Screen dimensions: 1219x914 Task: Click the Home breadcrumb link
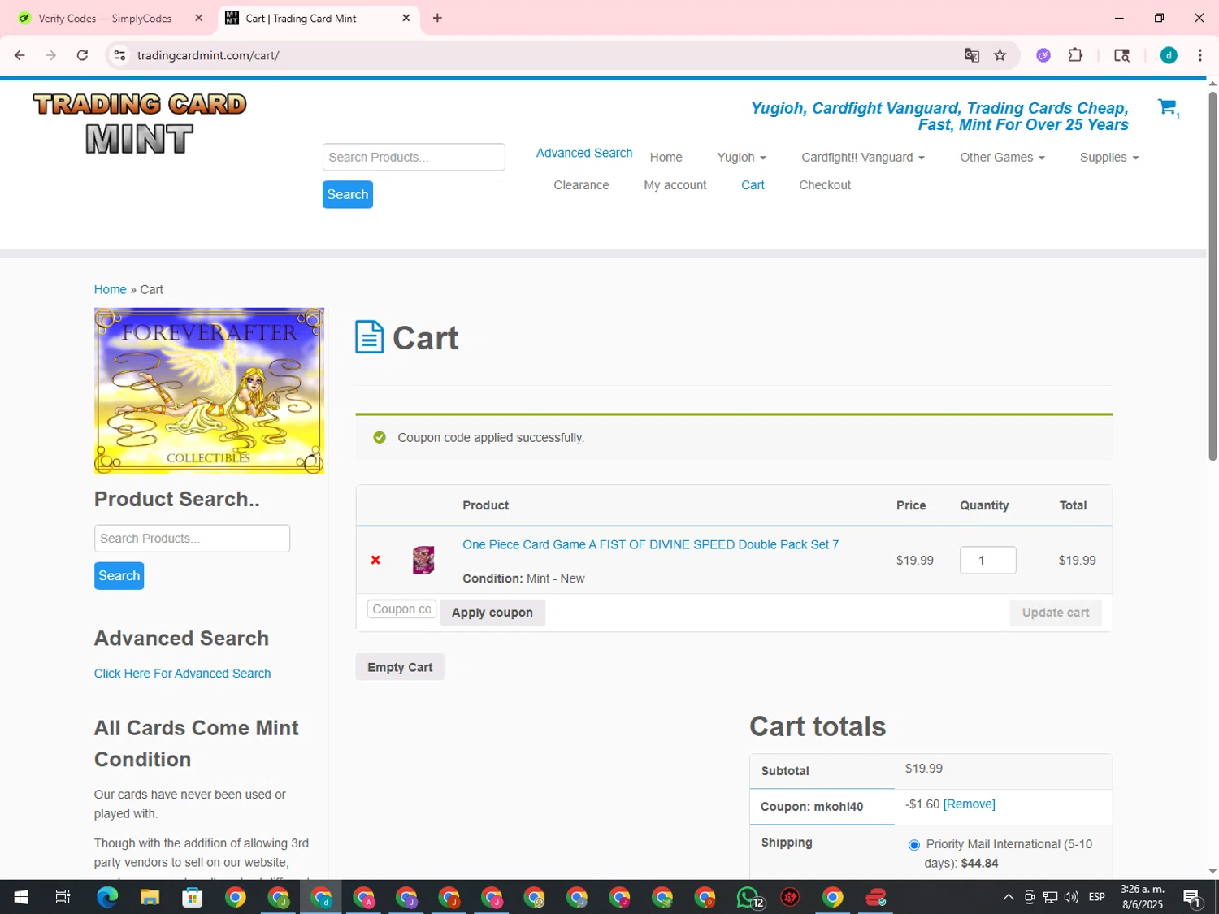coord(110,289)
